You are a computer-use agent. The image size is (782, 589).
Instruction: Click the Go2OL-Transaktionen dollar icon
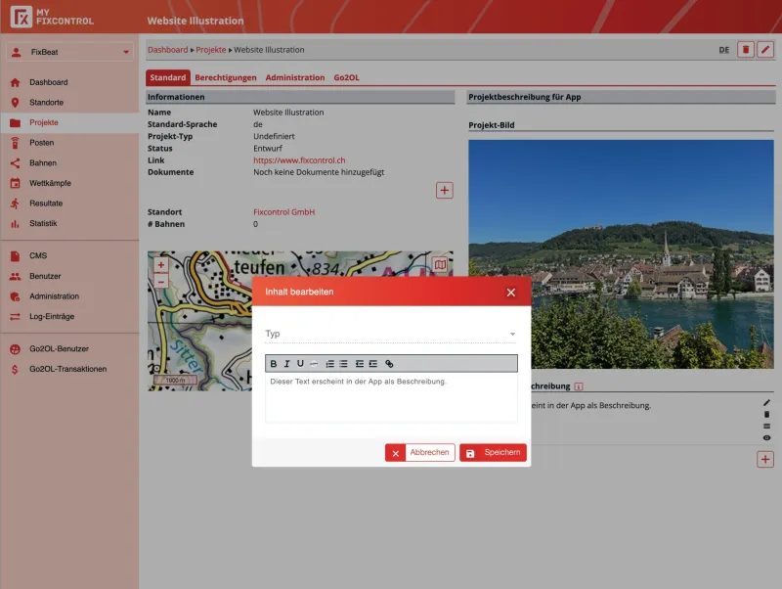[15, 370]
